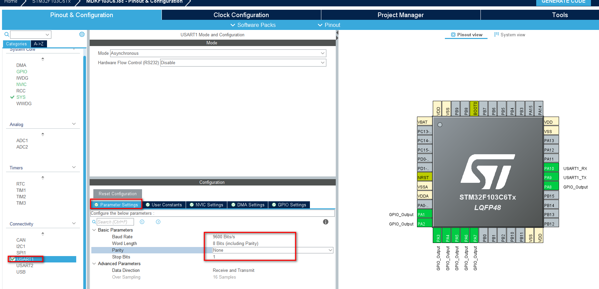Click the next search result arrow icon
This screenshot has width=599, height=289.
(x=158, y=222)
